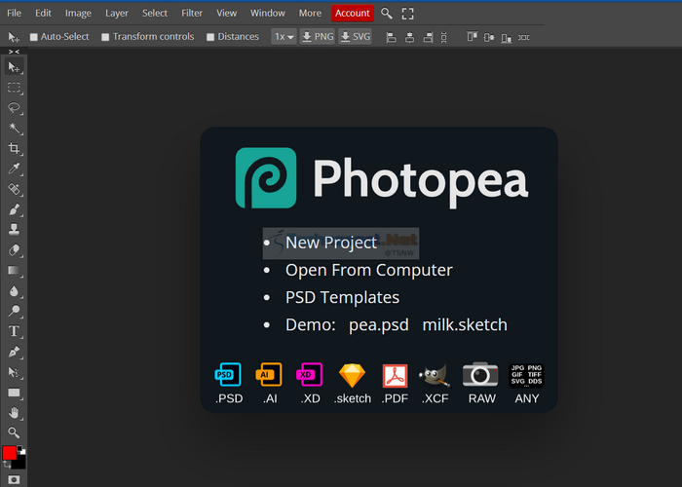Align horizontal centers icon

click(409, 37)
